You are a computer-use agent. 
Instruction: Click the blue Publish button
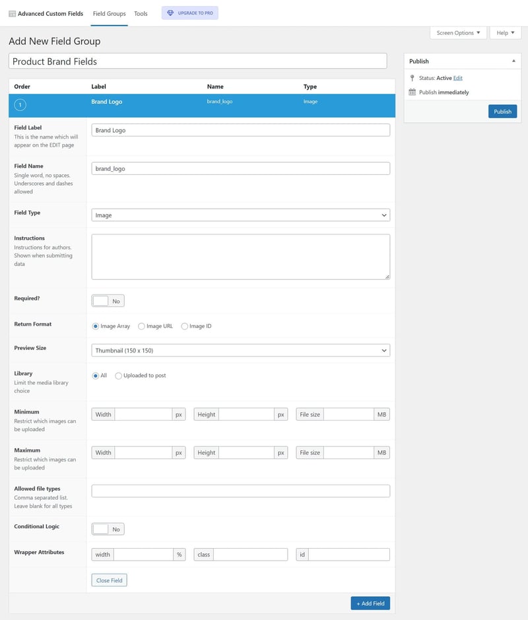pos(502,112)
